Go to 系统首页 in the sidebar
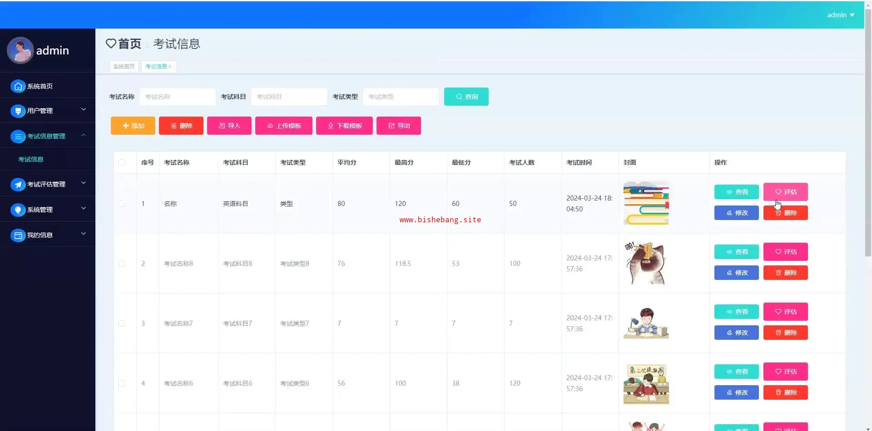872x431 pixels. tap(40, 86)
